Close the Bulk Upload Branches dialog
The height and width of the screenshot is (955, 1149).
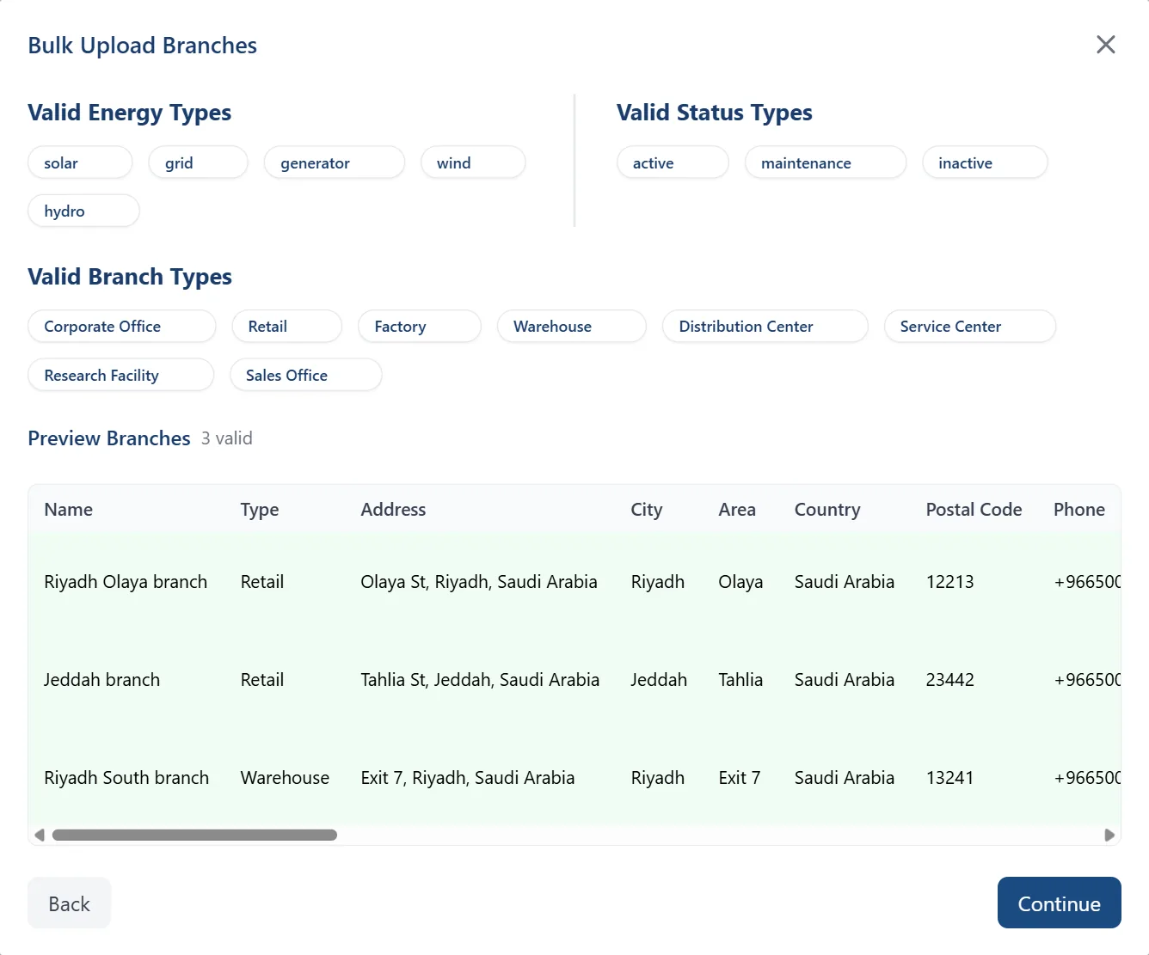[1106, 45]
